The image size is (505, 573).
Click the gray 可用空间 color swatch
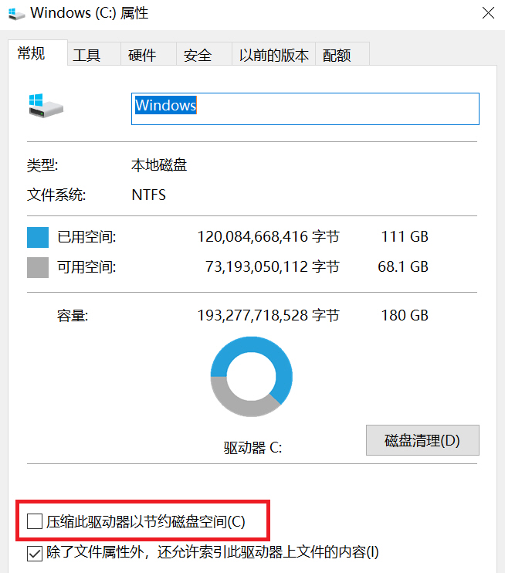(38, 267)
